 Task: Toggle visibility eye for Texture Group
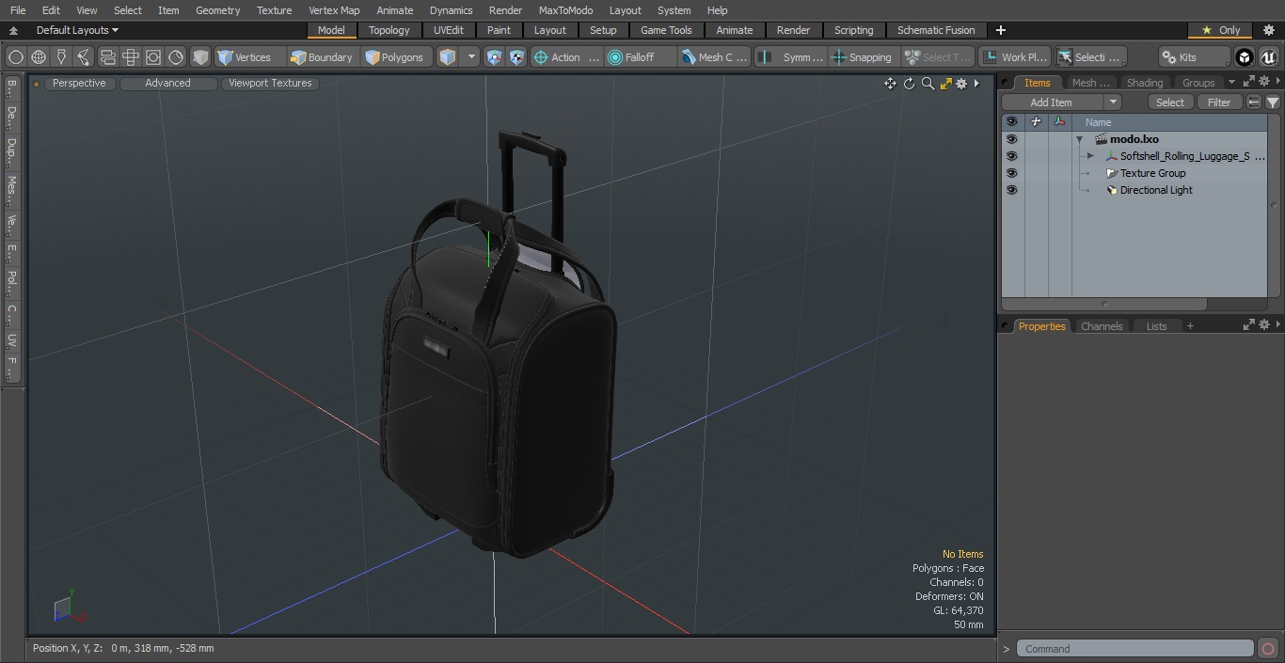1011,173
